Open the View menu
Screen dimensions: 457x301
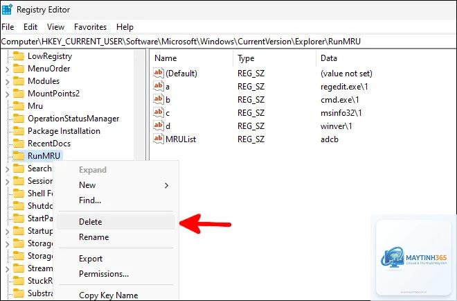[55, 27]
